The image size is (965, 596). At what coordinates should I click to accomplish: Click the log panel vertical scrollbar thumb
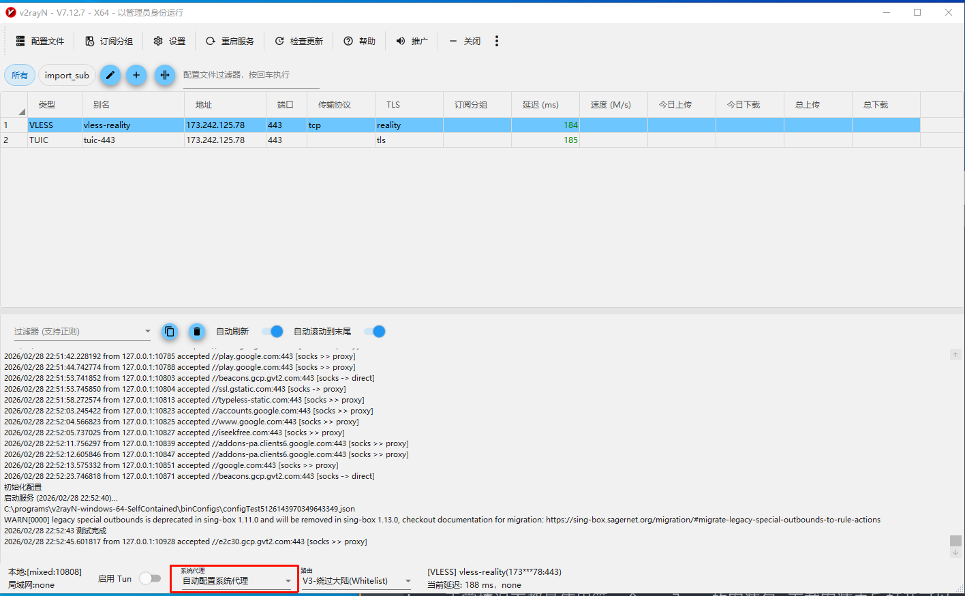pyautogui.click(x=955, y=541)
